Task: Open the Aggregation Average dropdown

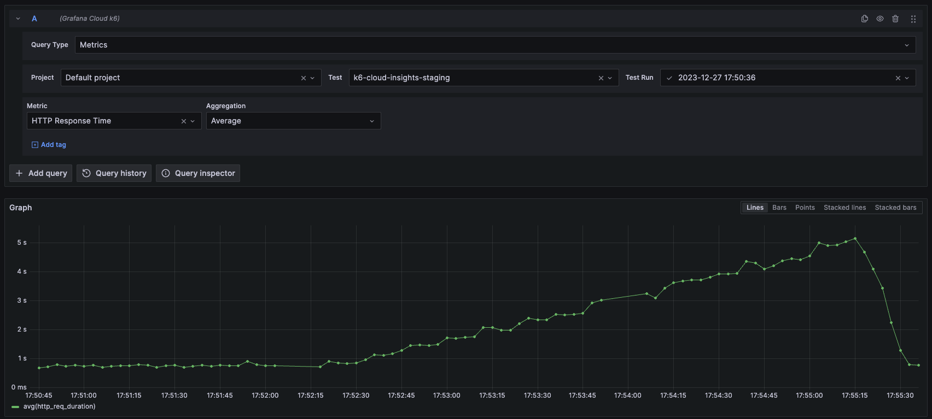Action: (372, 121)
